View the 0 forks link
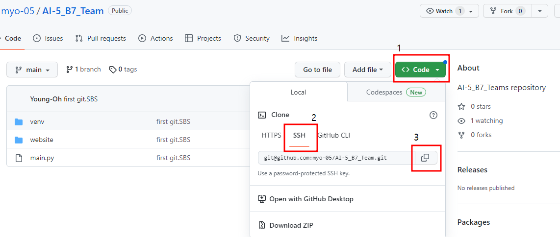Viewport: 560px width, 237px height. (481, 135)
